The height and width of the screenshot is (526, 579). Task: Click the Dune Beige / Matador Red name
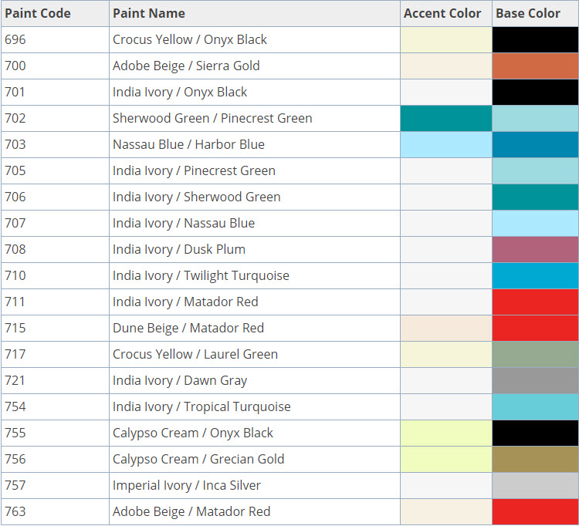188,328
